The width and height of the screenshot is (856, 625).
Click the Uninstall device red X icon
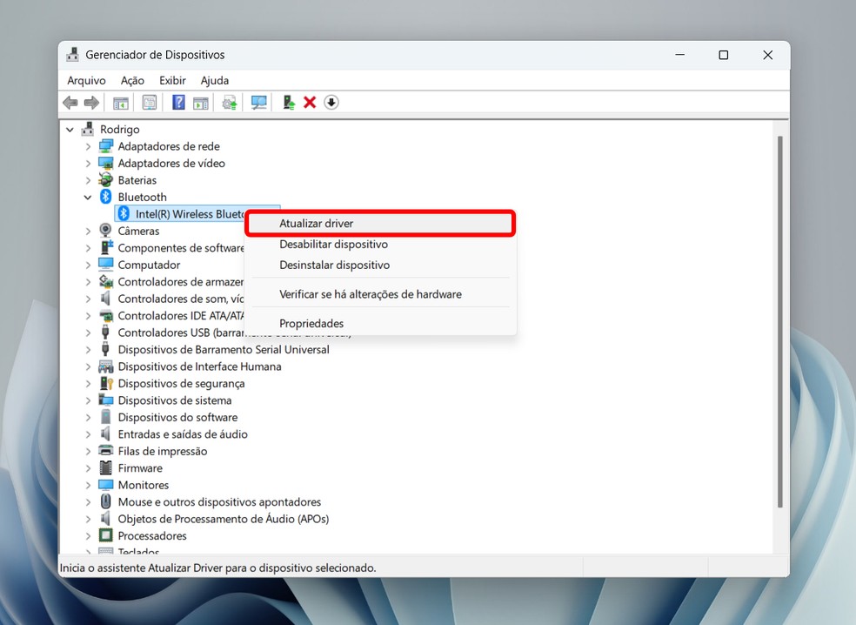click(x=310, y=102)
